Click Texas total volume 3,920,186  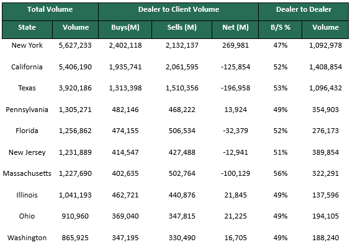[x=75, y=88]
